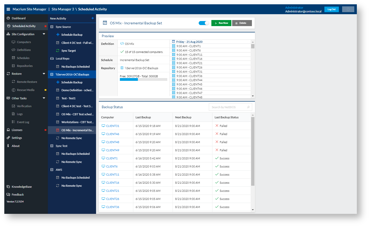Select \\Server2016-DC\Backups repository node

(72, 74)
